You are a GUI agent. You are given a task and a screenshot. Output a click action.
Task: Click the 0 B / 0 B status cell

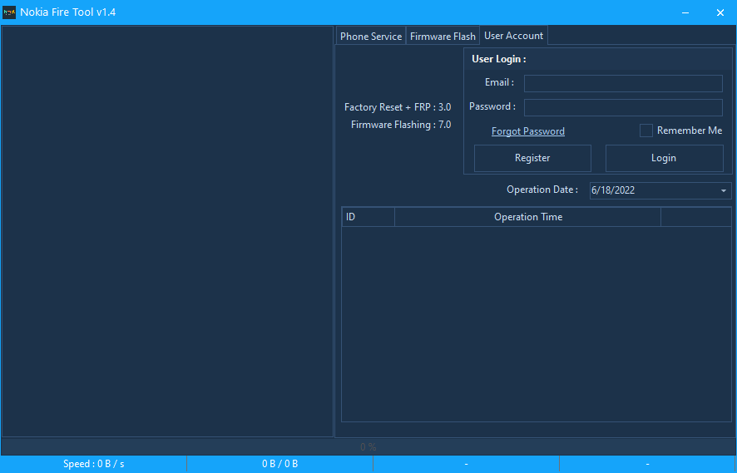(279, 464)
